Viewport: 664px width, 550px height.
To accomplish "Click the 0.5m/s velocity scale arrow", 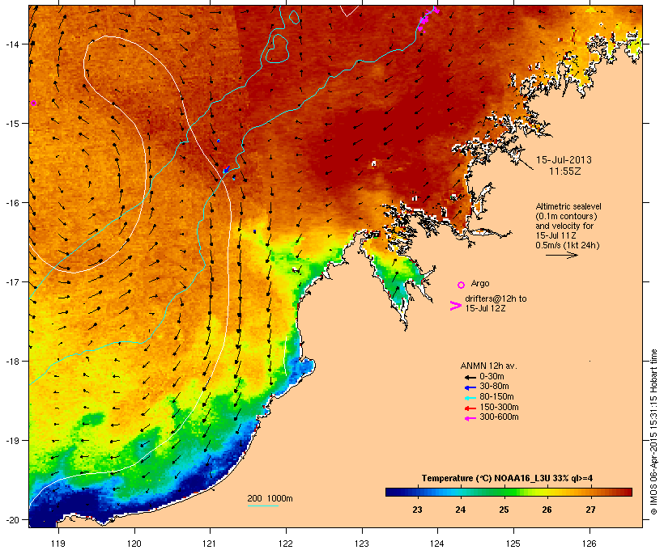I will coord(561,255).
